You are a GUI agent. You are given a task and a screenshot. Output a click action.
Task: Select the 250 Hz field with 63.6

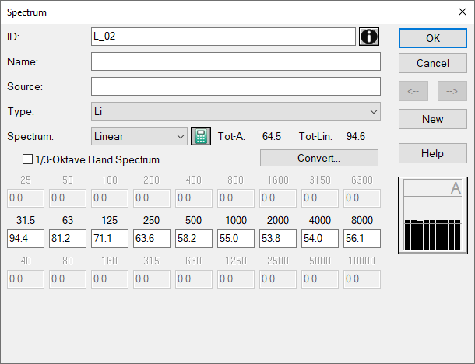click(152, 239)
